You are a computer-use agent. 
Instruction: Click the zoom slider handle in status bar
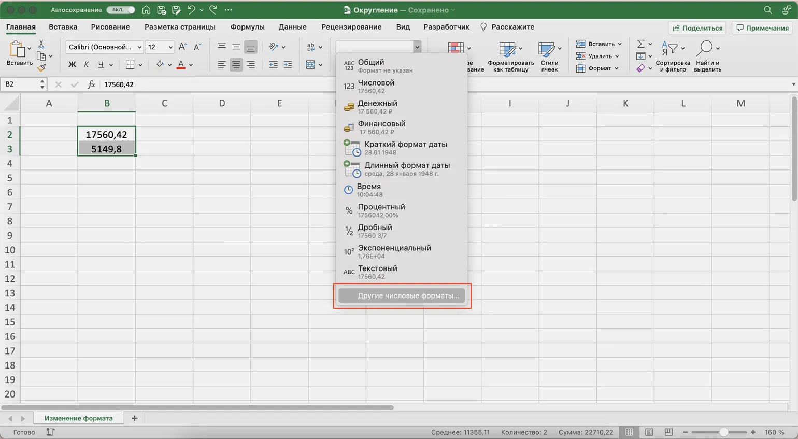[723, 432]
